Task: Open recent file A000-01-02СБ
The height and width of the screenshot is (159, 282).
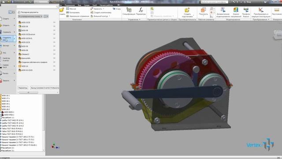Action: click(x=27, y=70)
